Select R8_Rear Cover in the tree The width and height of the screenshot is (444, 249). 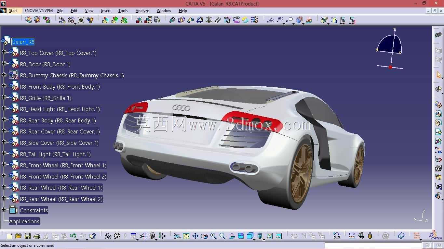tap(60, 131)
